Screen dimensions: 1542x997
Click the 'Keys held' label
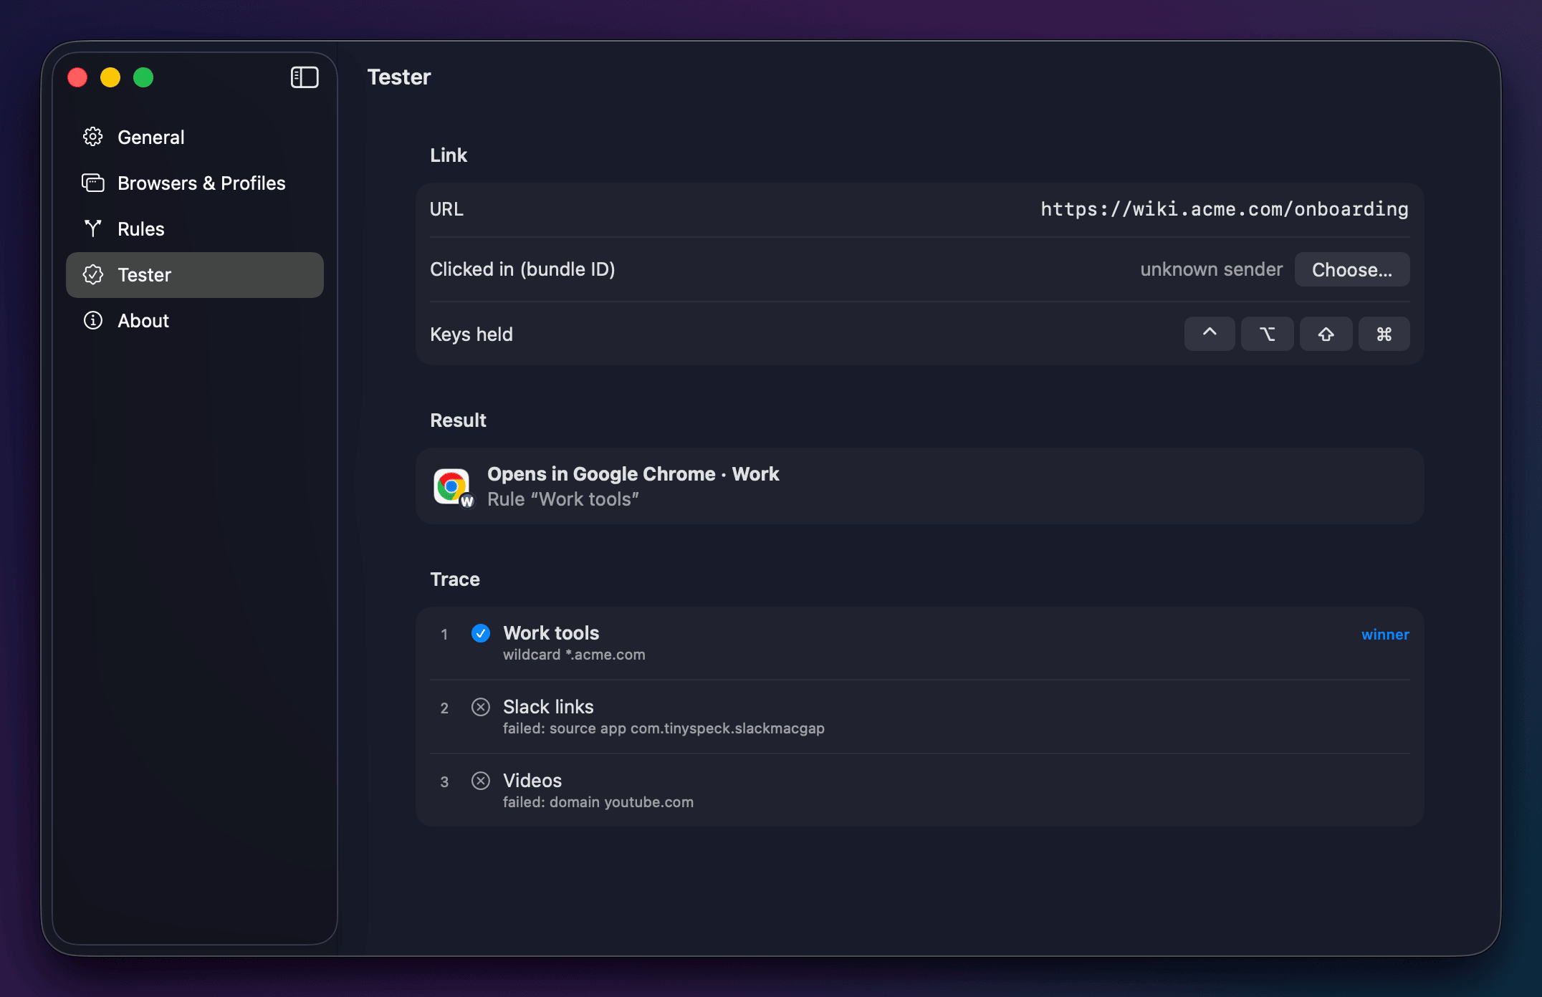pyautogui.click(x=471, y=334)
